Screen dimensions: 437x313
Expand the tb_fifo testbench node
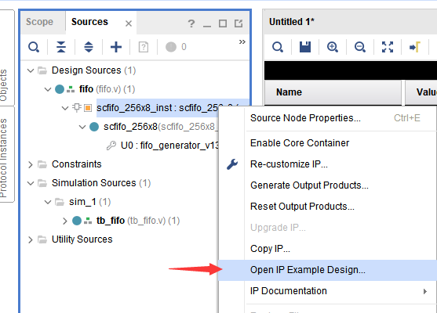point(65,221)
